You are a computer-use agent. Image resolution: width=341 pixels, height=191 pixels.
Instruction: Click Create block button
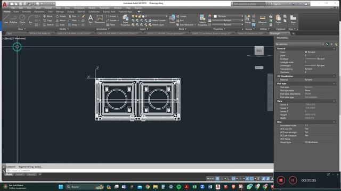[x=181, y=16]
